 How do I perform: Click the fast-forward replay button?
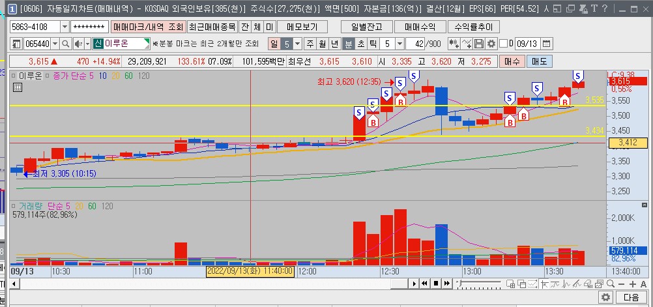pyautogui.click(x=447, y=284)
